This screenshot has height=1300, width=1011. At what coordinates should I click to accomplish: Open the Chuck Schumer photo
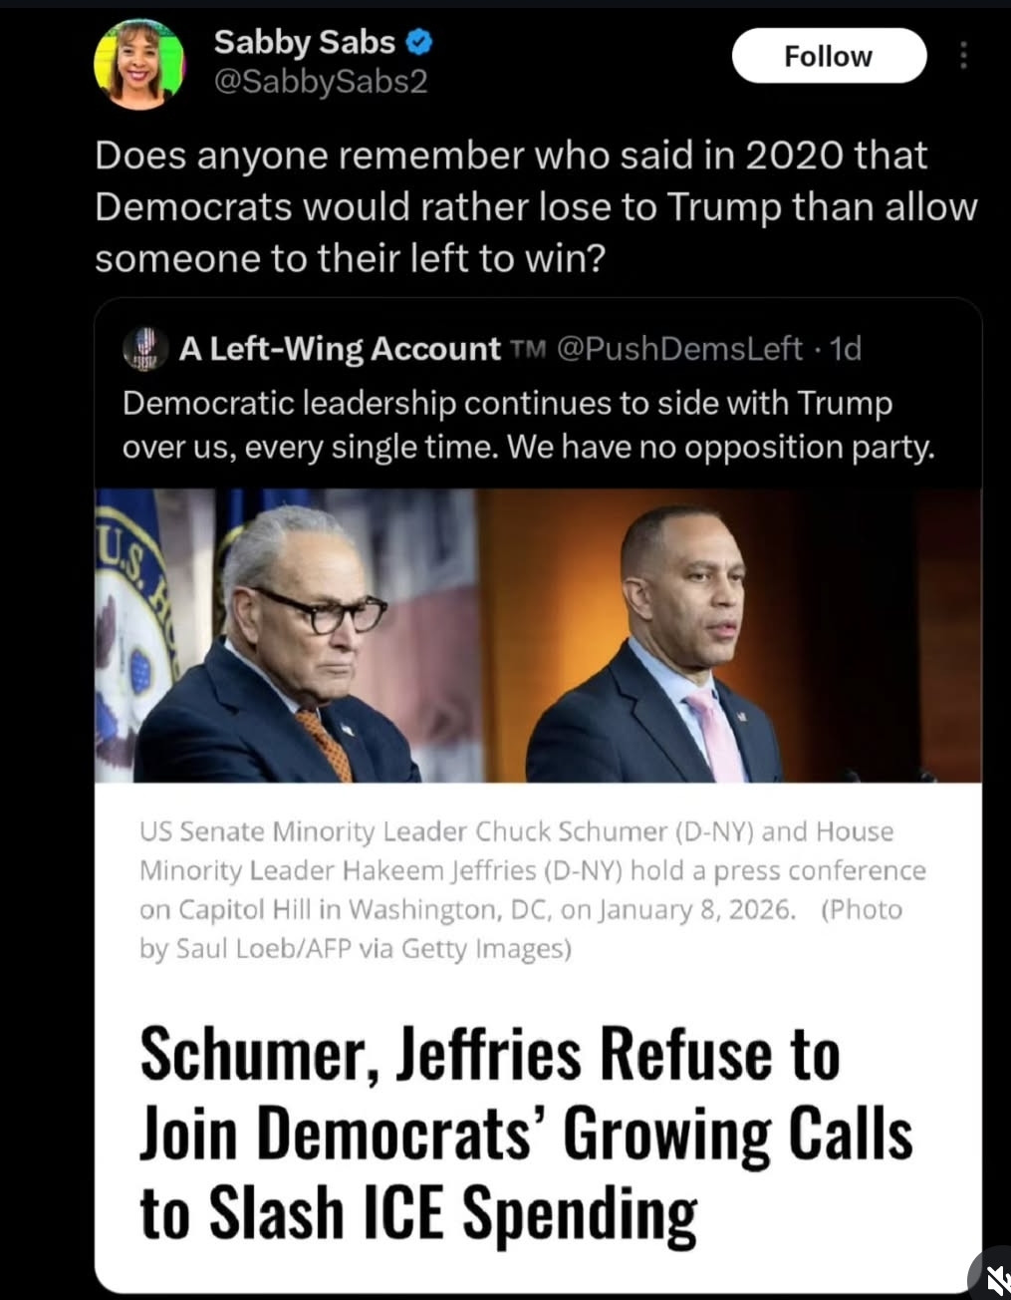click(289, 635)
